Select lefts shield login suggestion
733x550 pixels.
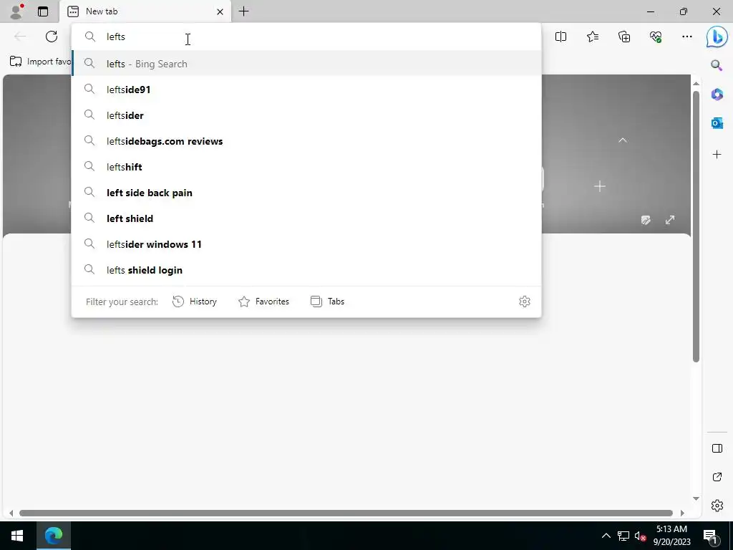point(306,270)
